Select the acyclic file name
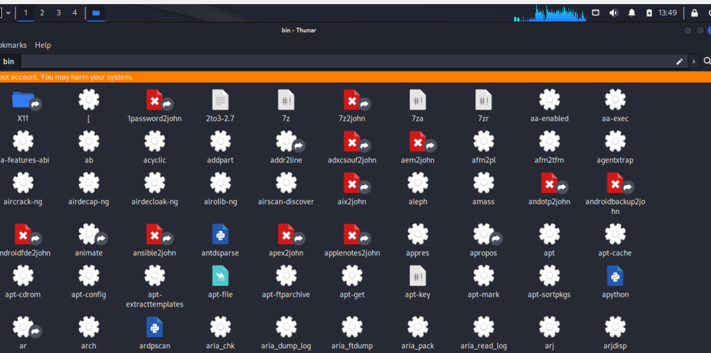Image resolution: width=711 pixels, height=353 pixels. 155,160
